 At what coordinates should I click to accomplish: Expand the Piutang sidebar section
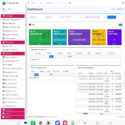pos(13,117)
